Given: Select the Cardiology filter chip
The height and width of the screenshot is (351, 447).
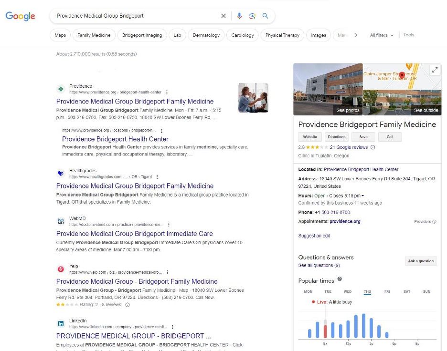Looking at the screenshot, I should pyautogui.click(x=242, y=35).
